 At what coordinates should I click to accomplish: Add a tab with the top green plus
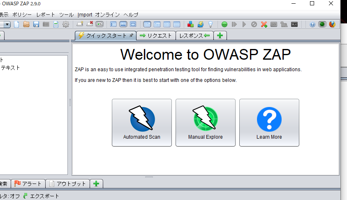click(220, 36)
